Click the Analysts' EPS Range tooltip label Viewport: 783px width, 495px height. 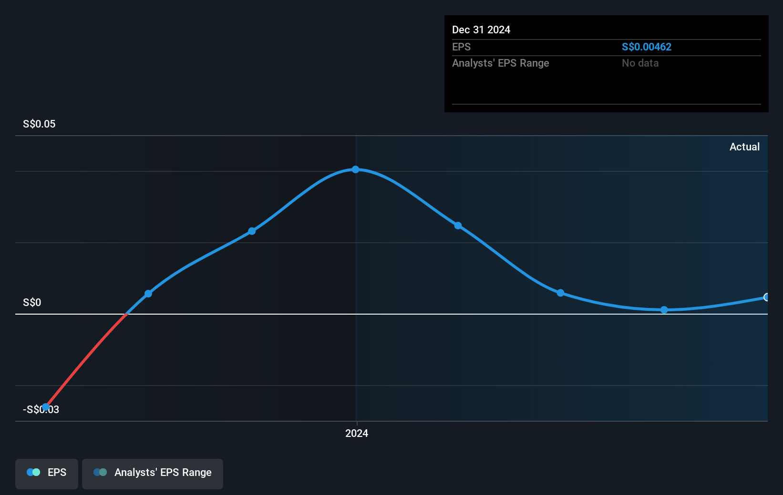(501, 63)
